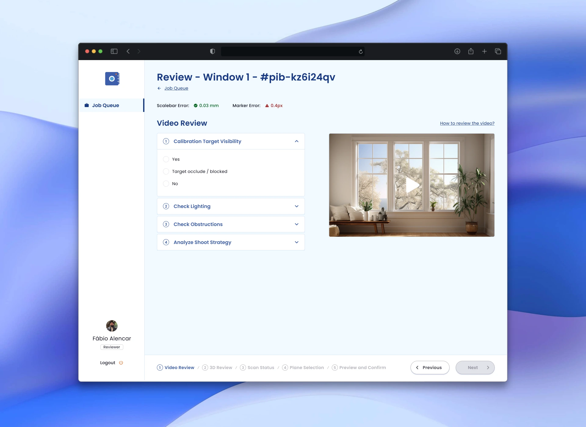Viewport: 586px width, 427px height.
Task: Click the browser back arrow
Action: pyautogui.click(x=128, y=51)
